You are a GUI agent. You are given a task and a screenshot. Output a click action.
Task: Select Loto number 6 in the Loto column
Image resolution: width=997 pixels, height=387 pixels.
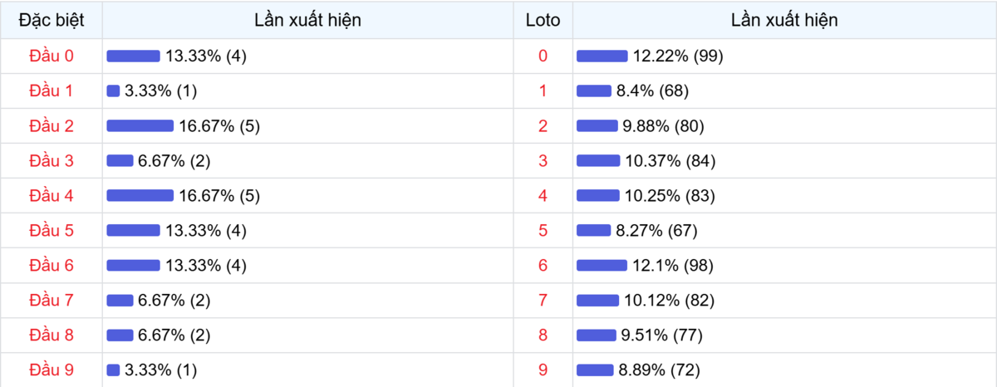click(x=543, y=266)
